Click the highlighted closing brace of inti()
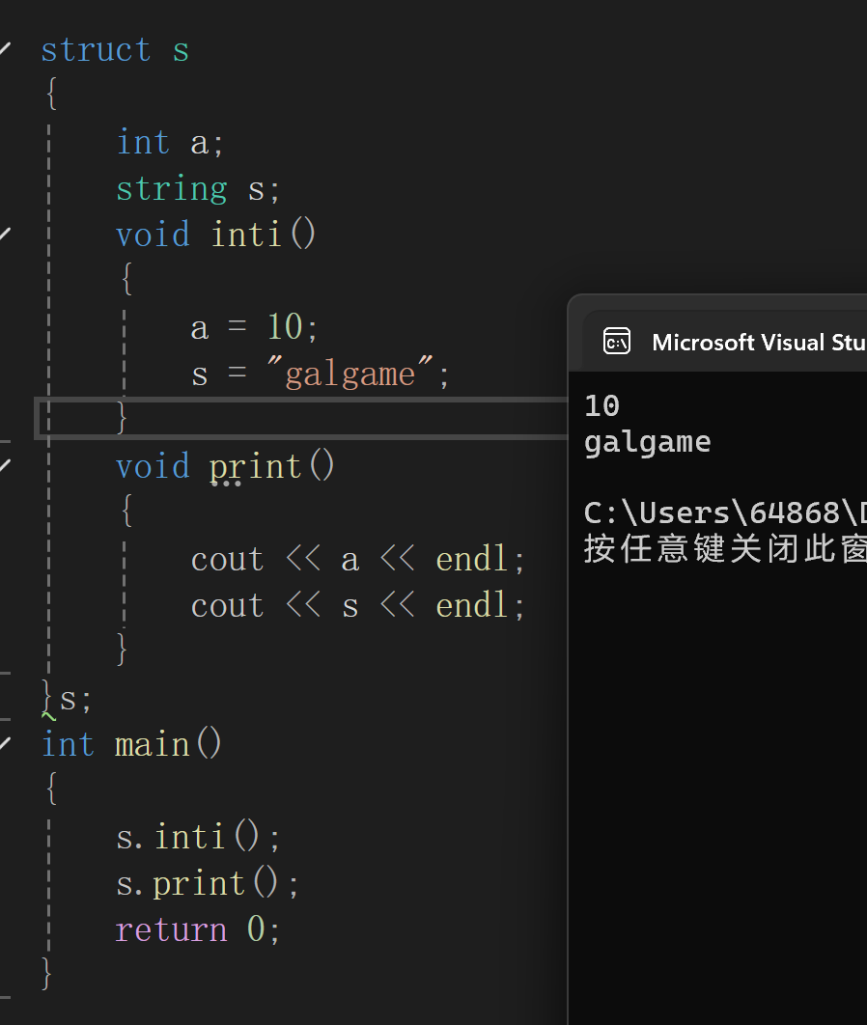Image resolution: width=867 pixels, height=1025 pixels. pyautogui.click(x=121, y=417)
